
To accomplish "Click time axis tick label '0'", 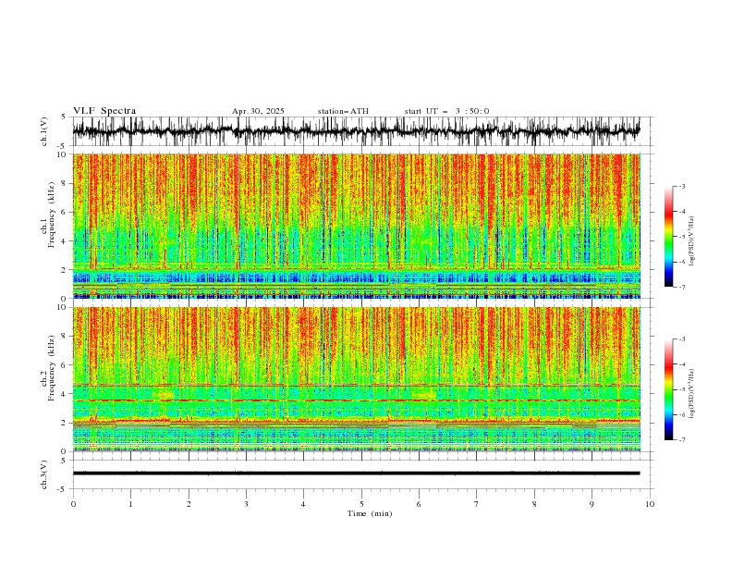I will [73, 504].
